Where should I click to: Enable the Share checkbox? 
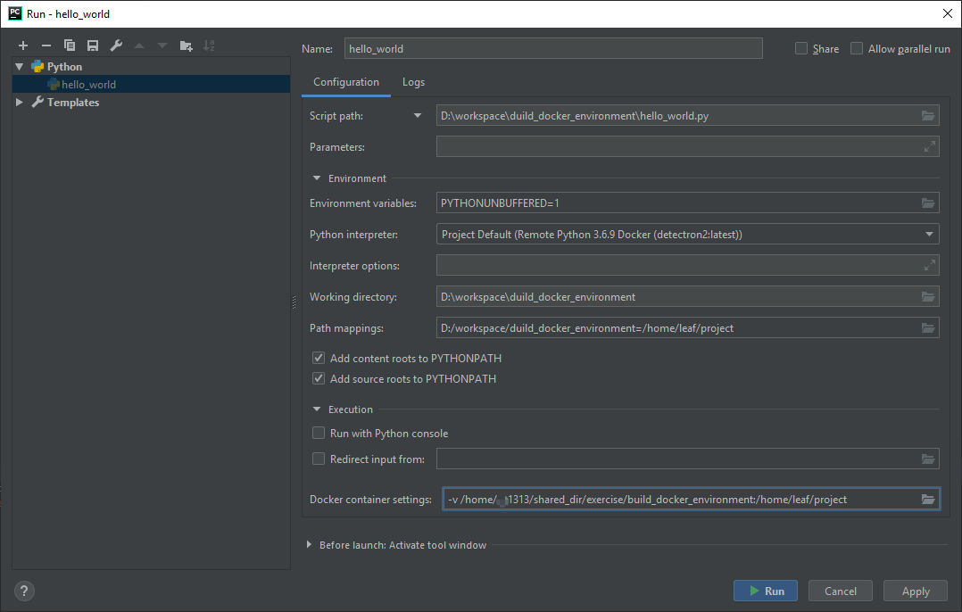[800, 48]
